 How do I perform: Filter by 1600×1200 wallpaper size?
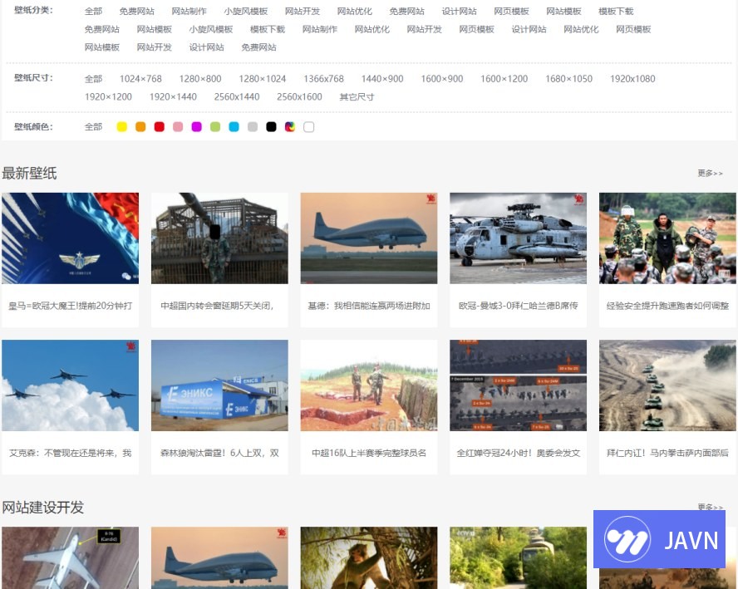[x=504, y=79]
